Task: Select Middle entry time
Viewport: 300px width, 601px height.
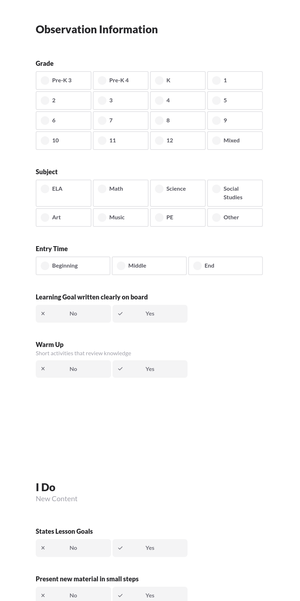Action: coord(149,265)
